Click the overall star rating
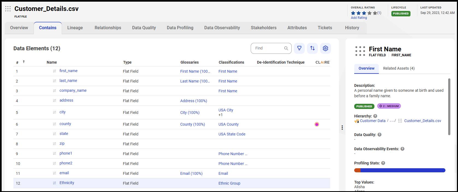This screenshot has height=192, width=458. [364, 13]
